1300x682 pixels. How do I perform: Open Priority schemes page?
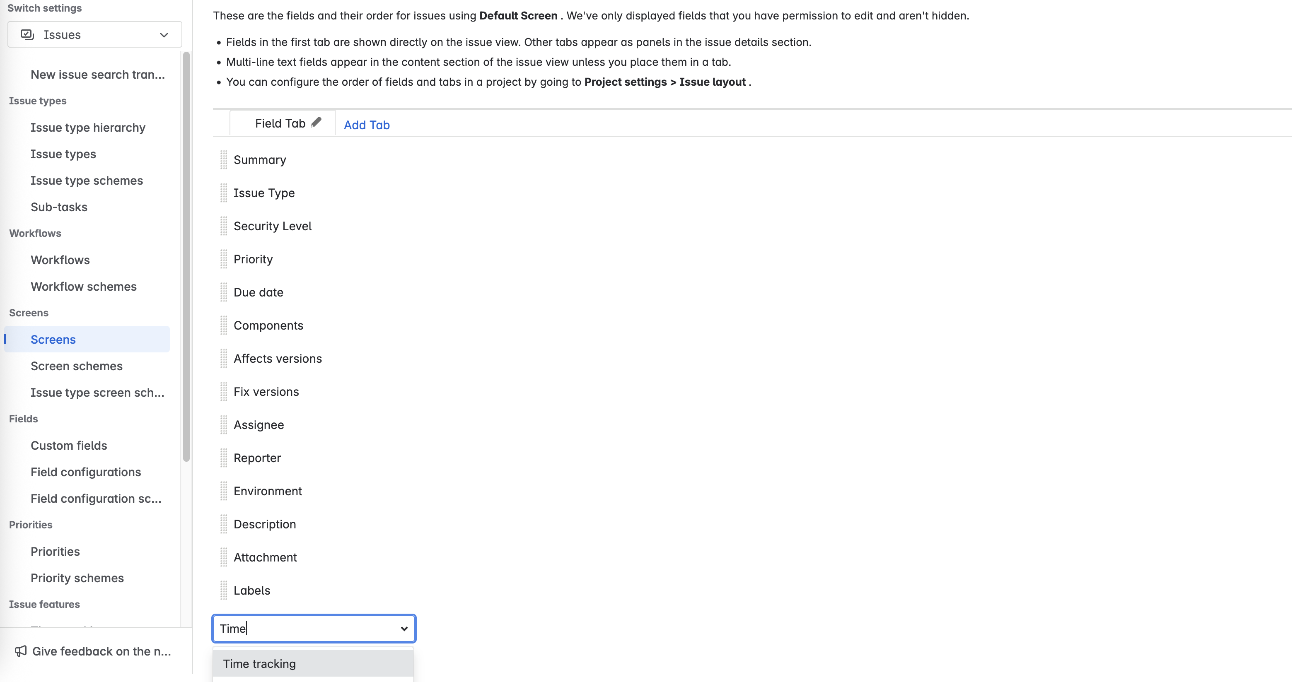tap(77, 578)
